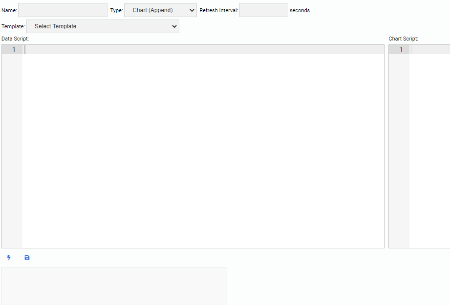Click the Data Script label

tap(15, 39)
